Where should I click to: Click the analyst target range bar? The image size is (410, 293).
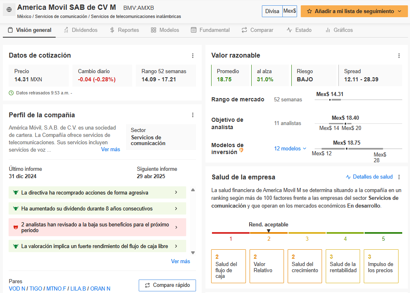358,123
